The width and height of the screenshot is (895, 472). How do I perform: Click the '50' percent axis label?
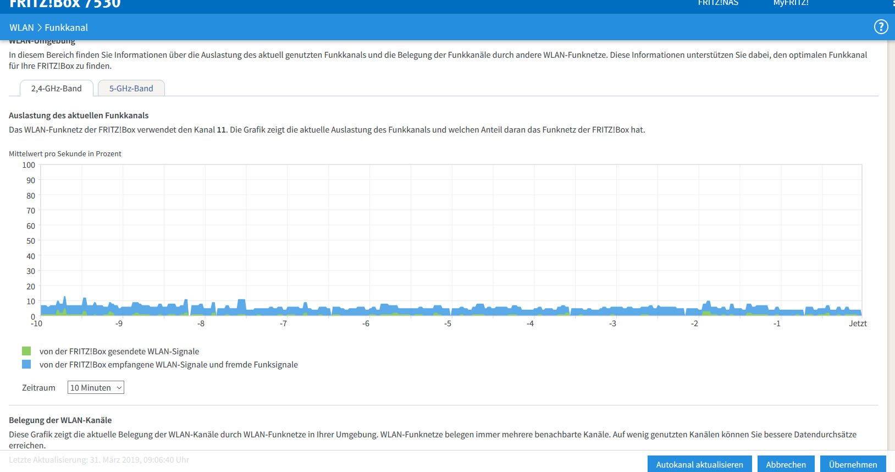(31, 241)
